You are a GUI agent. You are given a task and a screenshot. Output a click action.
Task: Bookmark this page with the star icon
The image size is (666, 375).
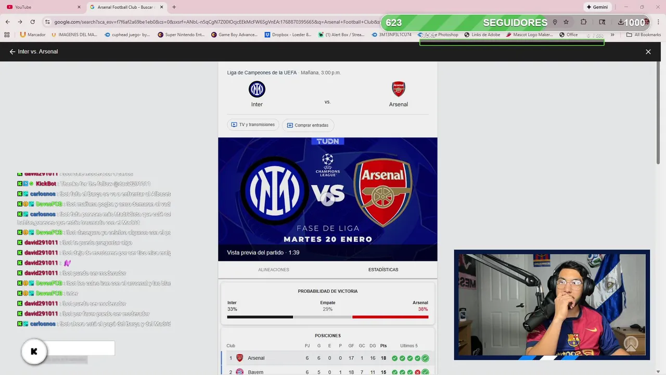click(x=566, y=22)
